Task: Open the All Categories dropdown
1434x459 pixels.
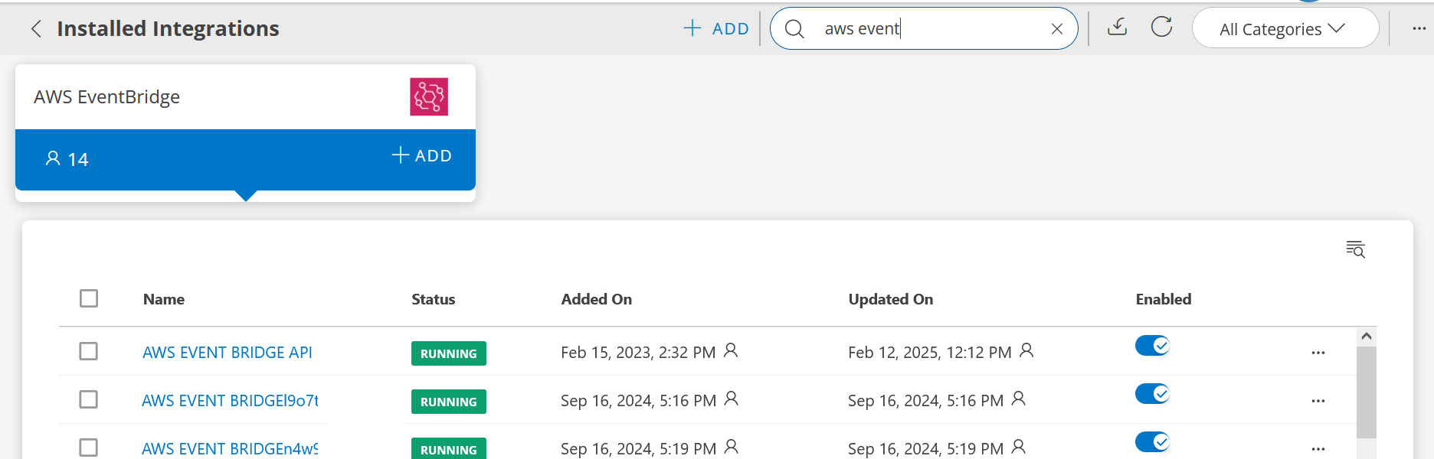Action: pyautogui.click(x=1285, y=29)
